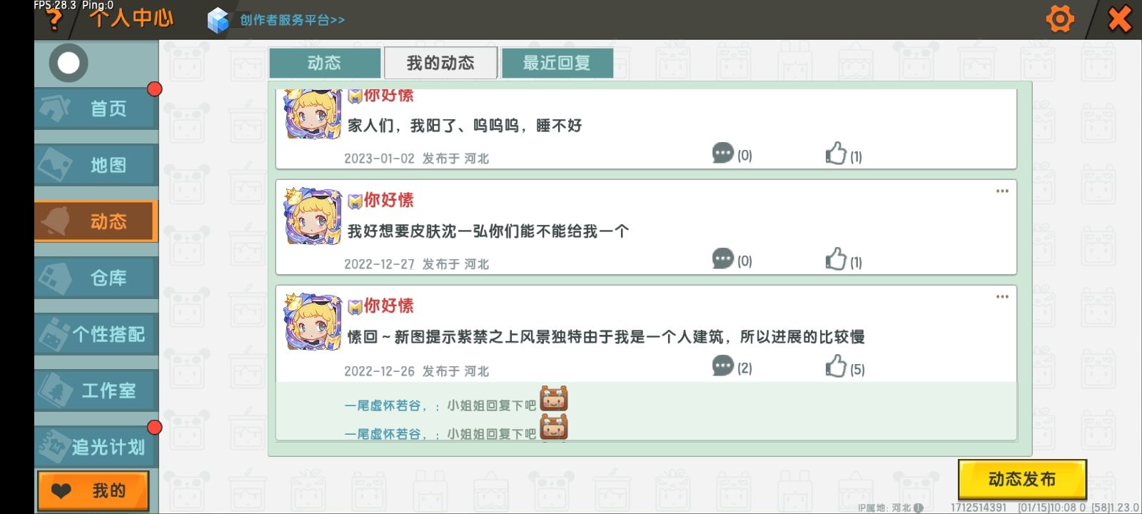Click the question mark help icon

click(x=54, y=21)
